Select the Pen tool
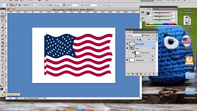This screenshot has height=111, width=197. [x=2, y=64]
